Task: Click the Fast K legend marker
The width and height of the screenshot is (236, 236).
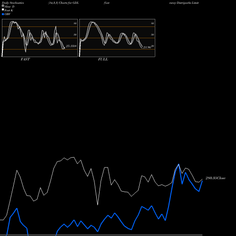Action: [x=3, y=9]
